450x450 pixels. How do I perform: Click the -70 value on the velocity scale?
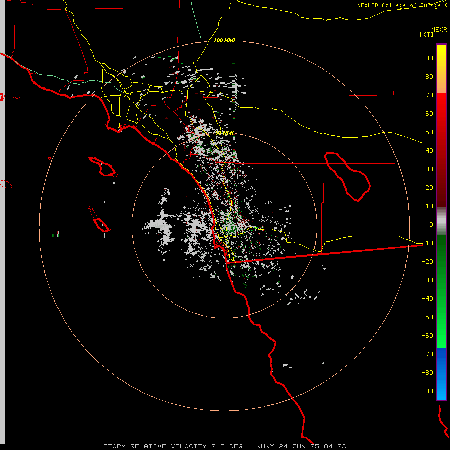pyautogui.click(x=427, y=354)
